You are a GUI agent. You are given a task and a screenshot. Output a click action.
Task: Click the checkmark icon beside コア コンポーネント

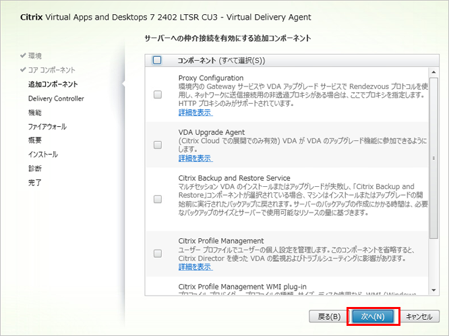24,69
